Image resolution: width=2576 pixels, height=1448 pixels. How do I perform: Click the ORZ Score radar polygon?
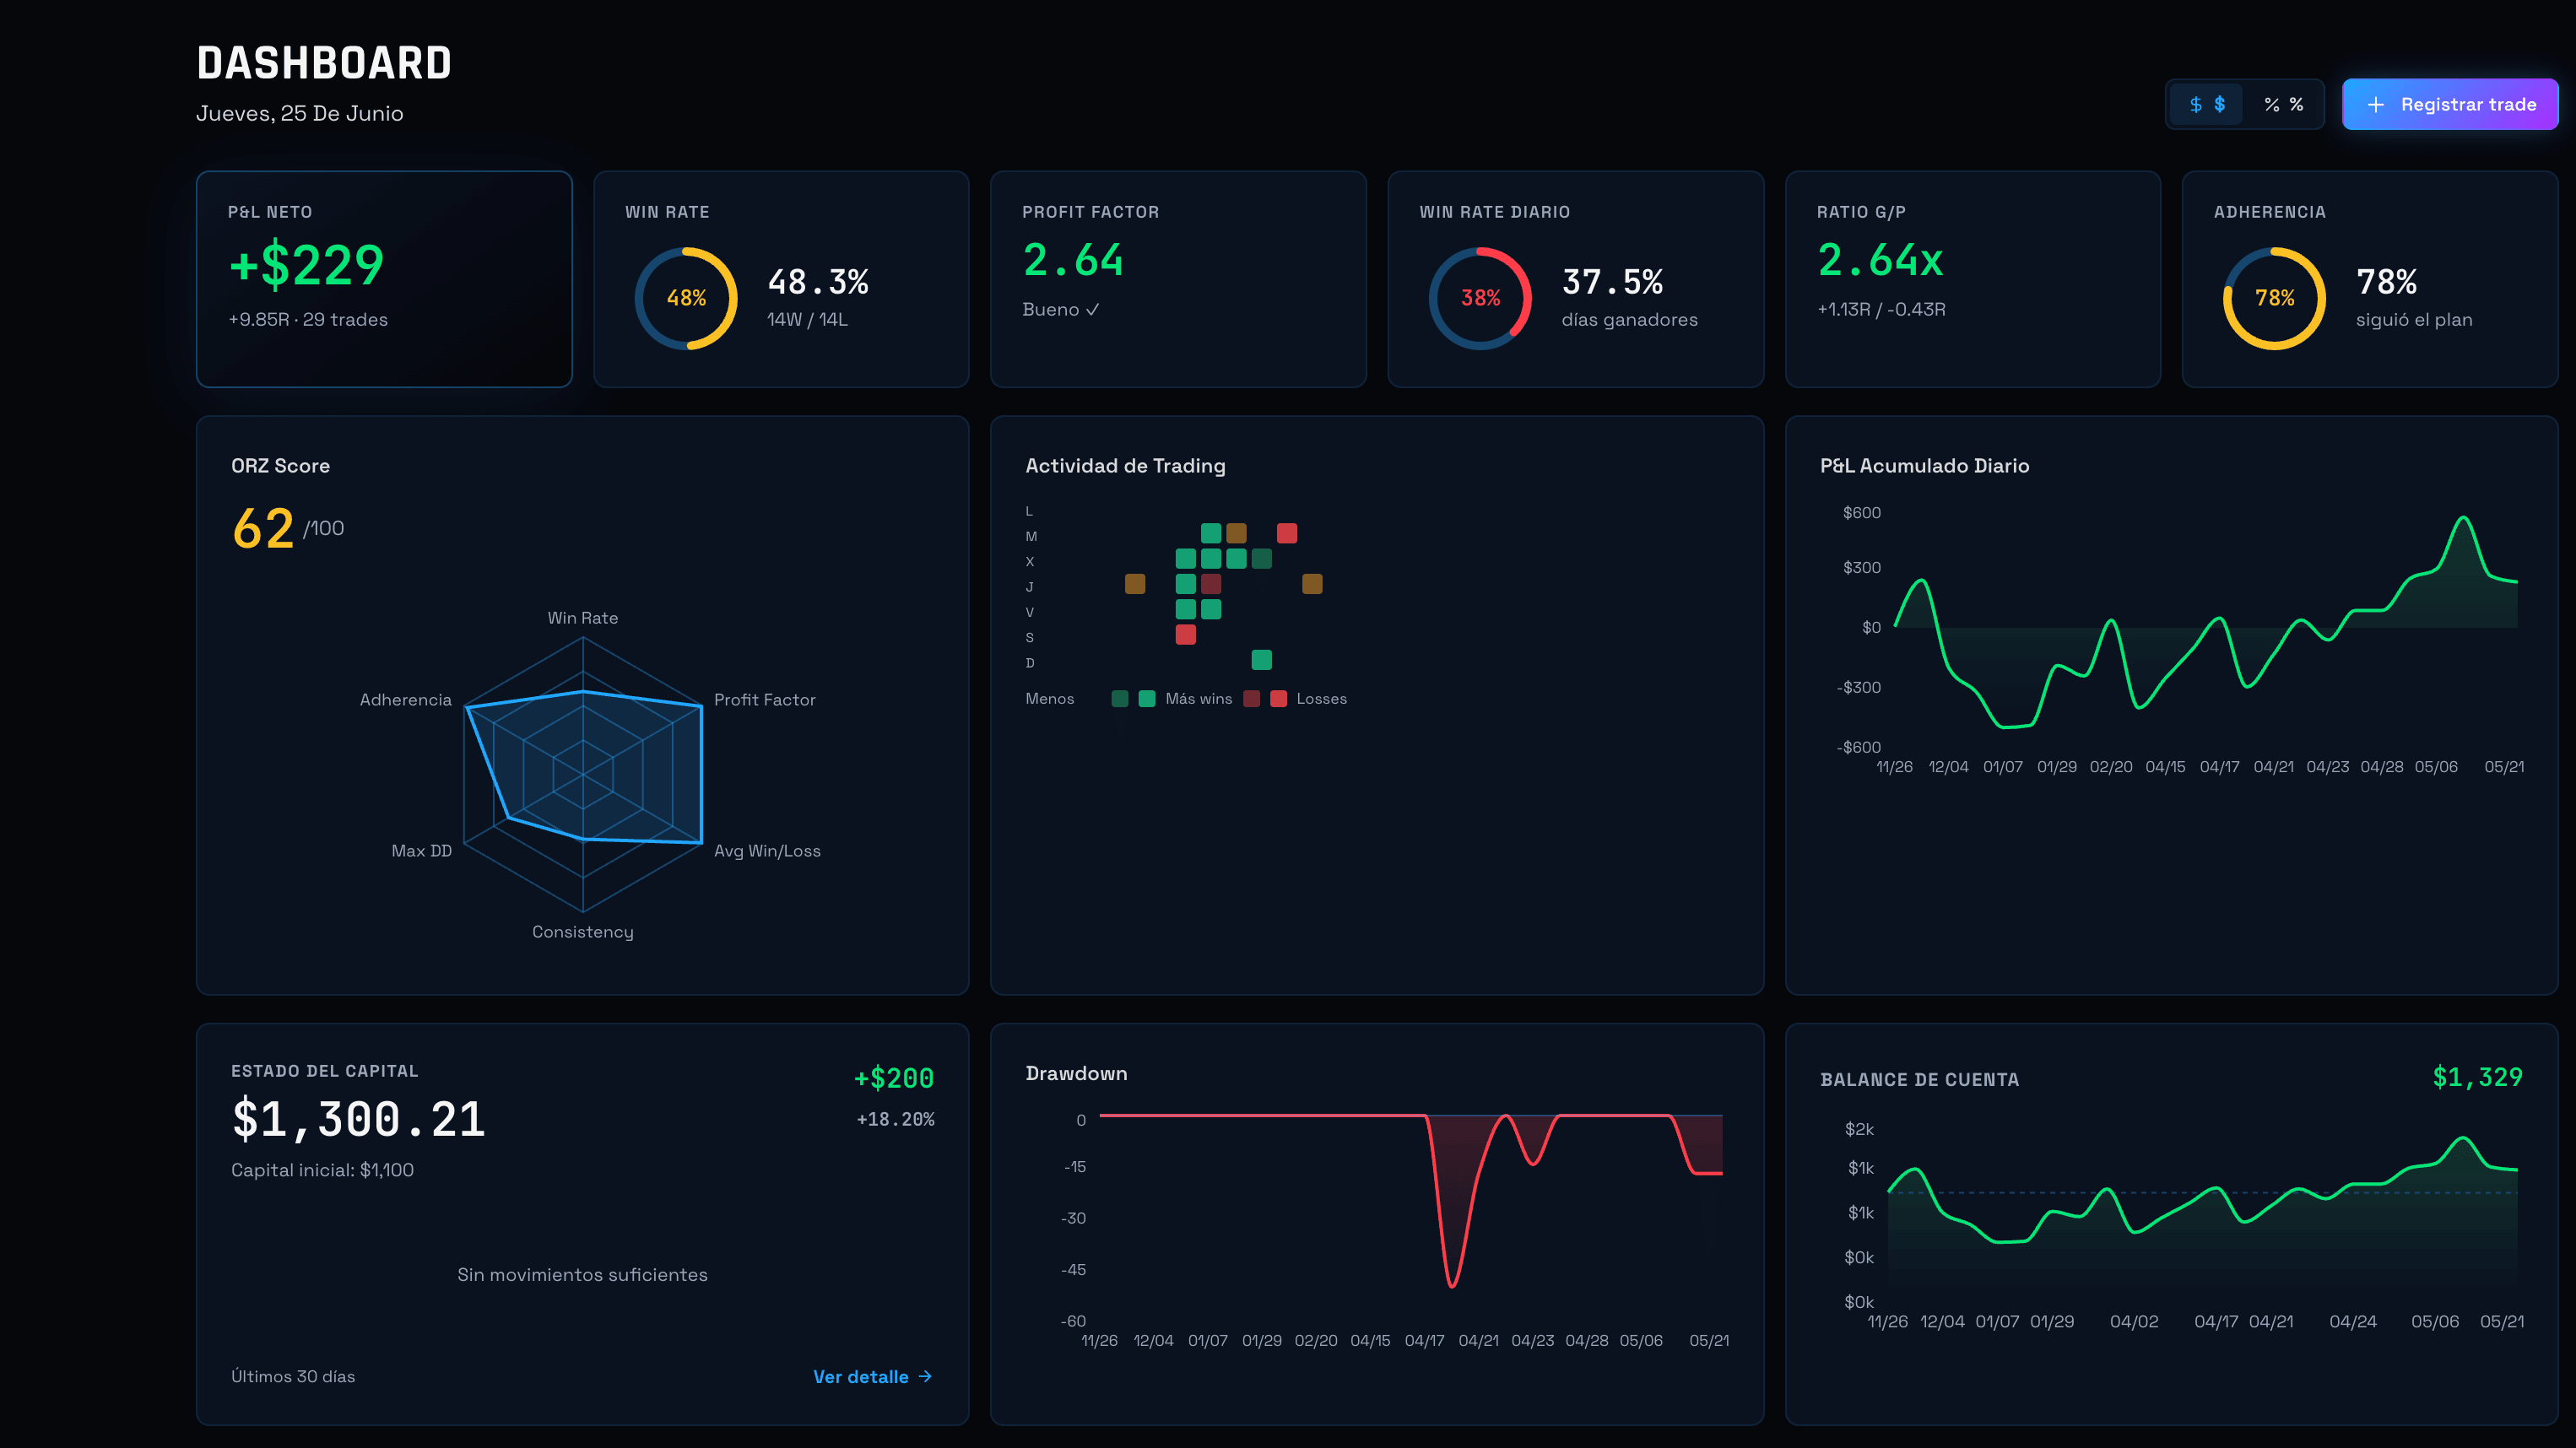583,766
